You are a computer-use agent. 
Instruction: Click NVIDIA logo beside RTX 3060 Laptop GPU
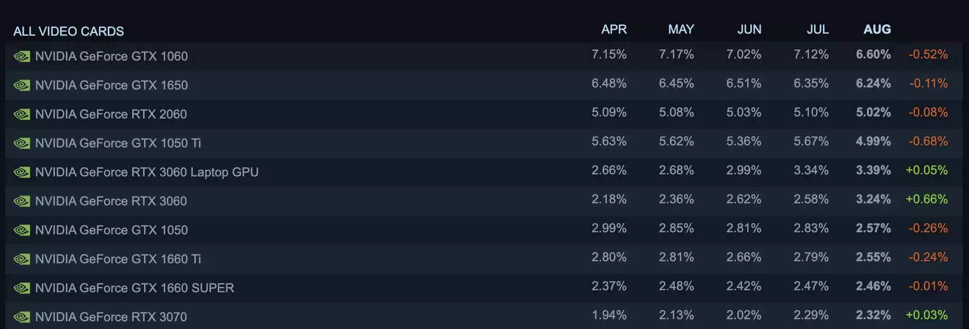[22, 172]
